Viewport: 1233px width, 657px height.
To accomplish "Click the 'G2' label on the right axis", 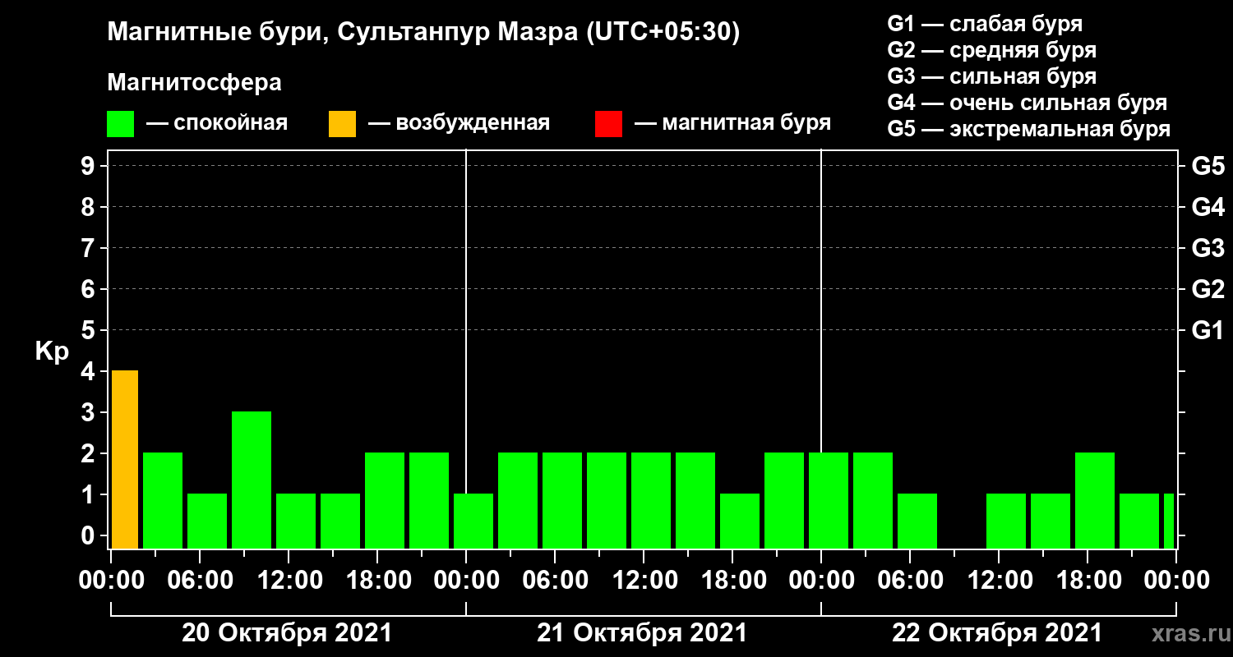I will (1208, 289).
